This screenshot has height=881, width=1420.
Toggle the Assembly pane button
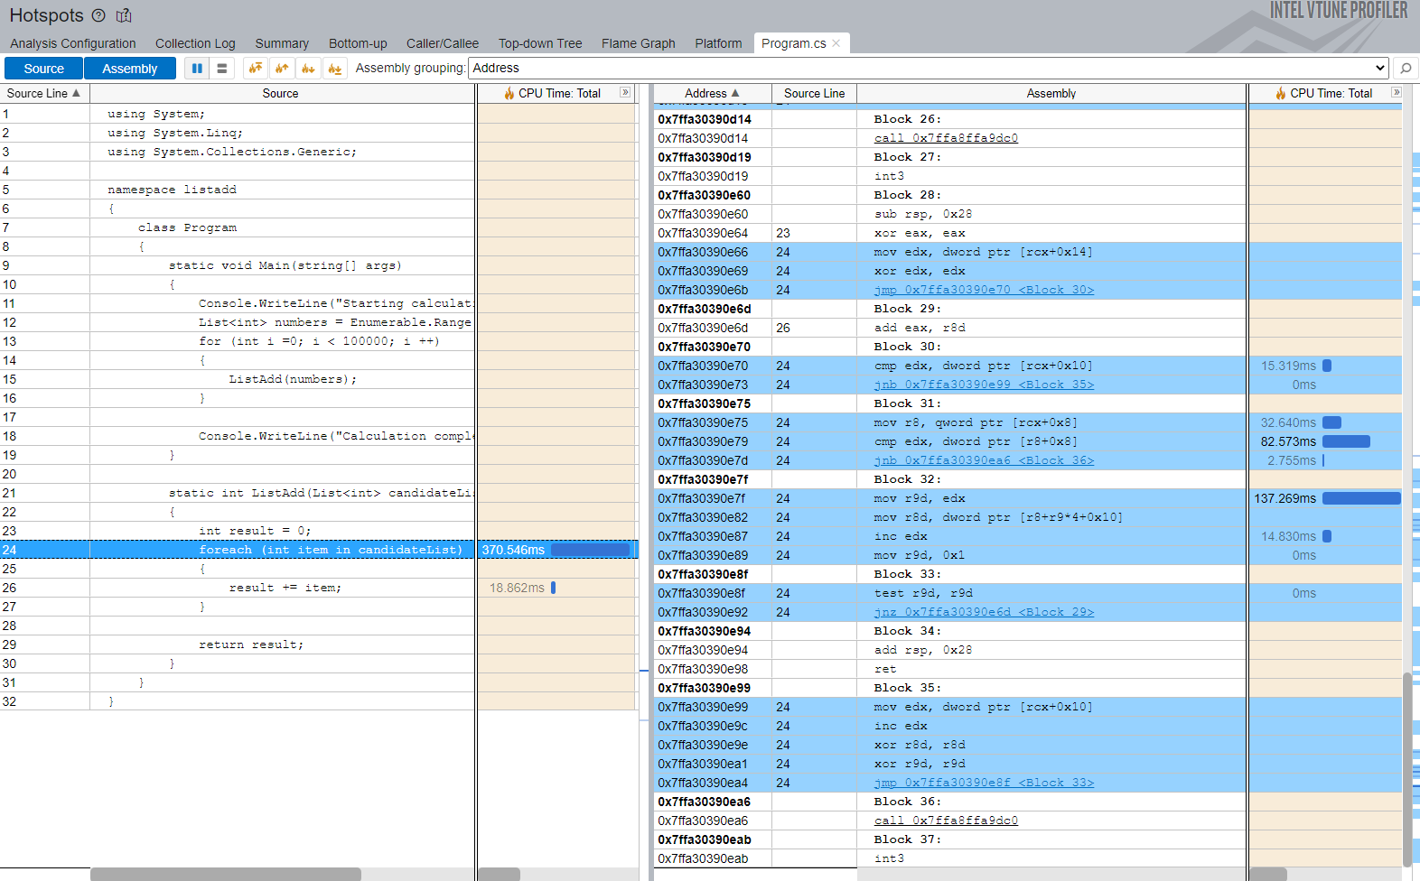coord(129,69)
